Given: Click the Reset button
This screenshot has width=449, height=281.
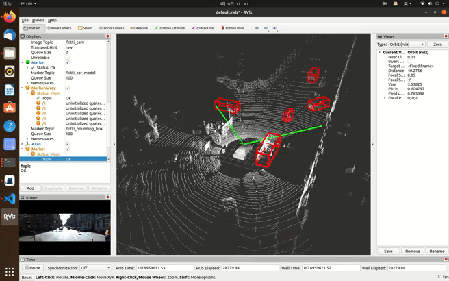Looking at the screenshot, I should click(27, 278).
